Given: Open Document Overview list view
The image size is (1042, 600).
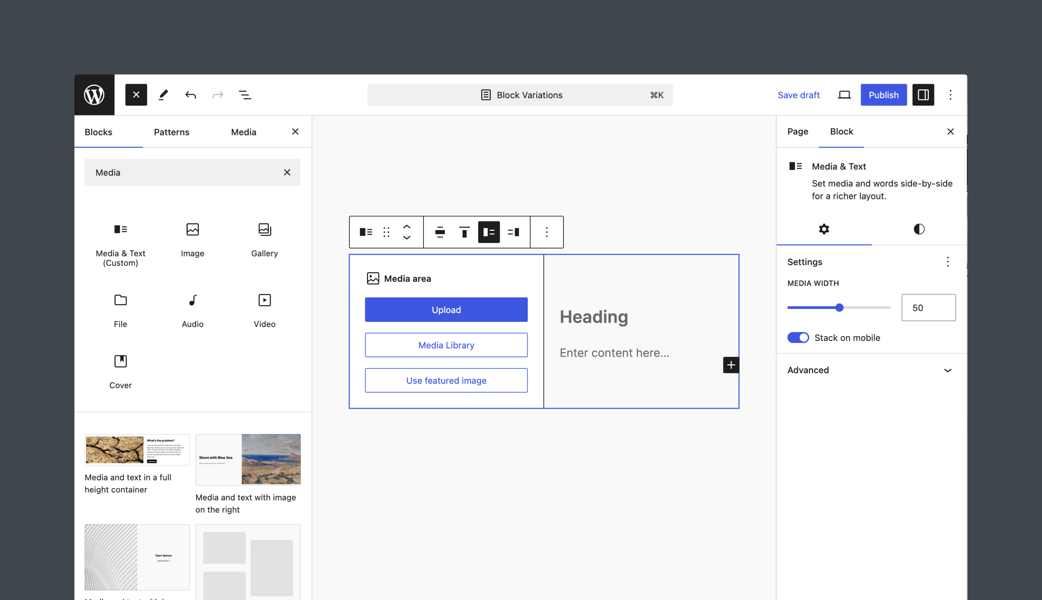Looking at the screenshot, I should click(245, 95).
